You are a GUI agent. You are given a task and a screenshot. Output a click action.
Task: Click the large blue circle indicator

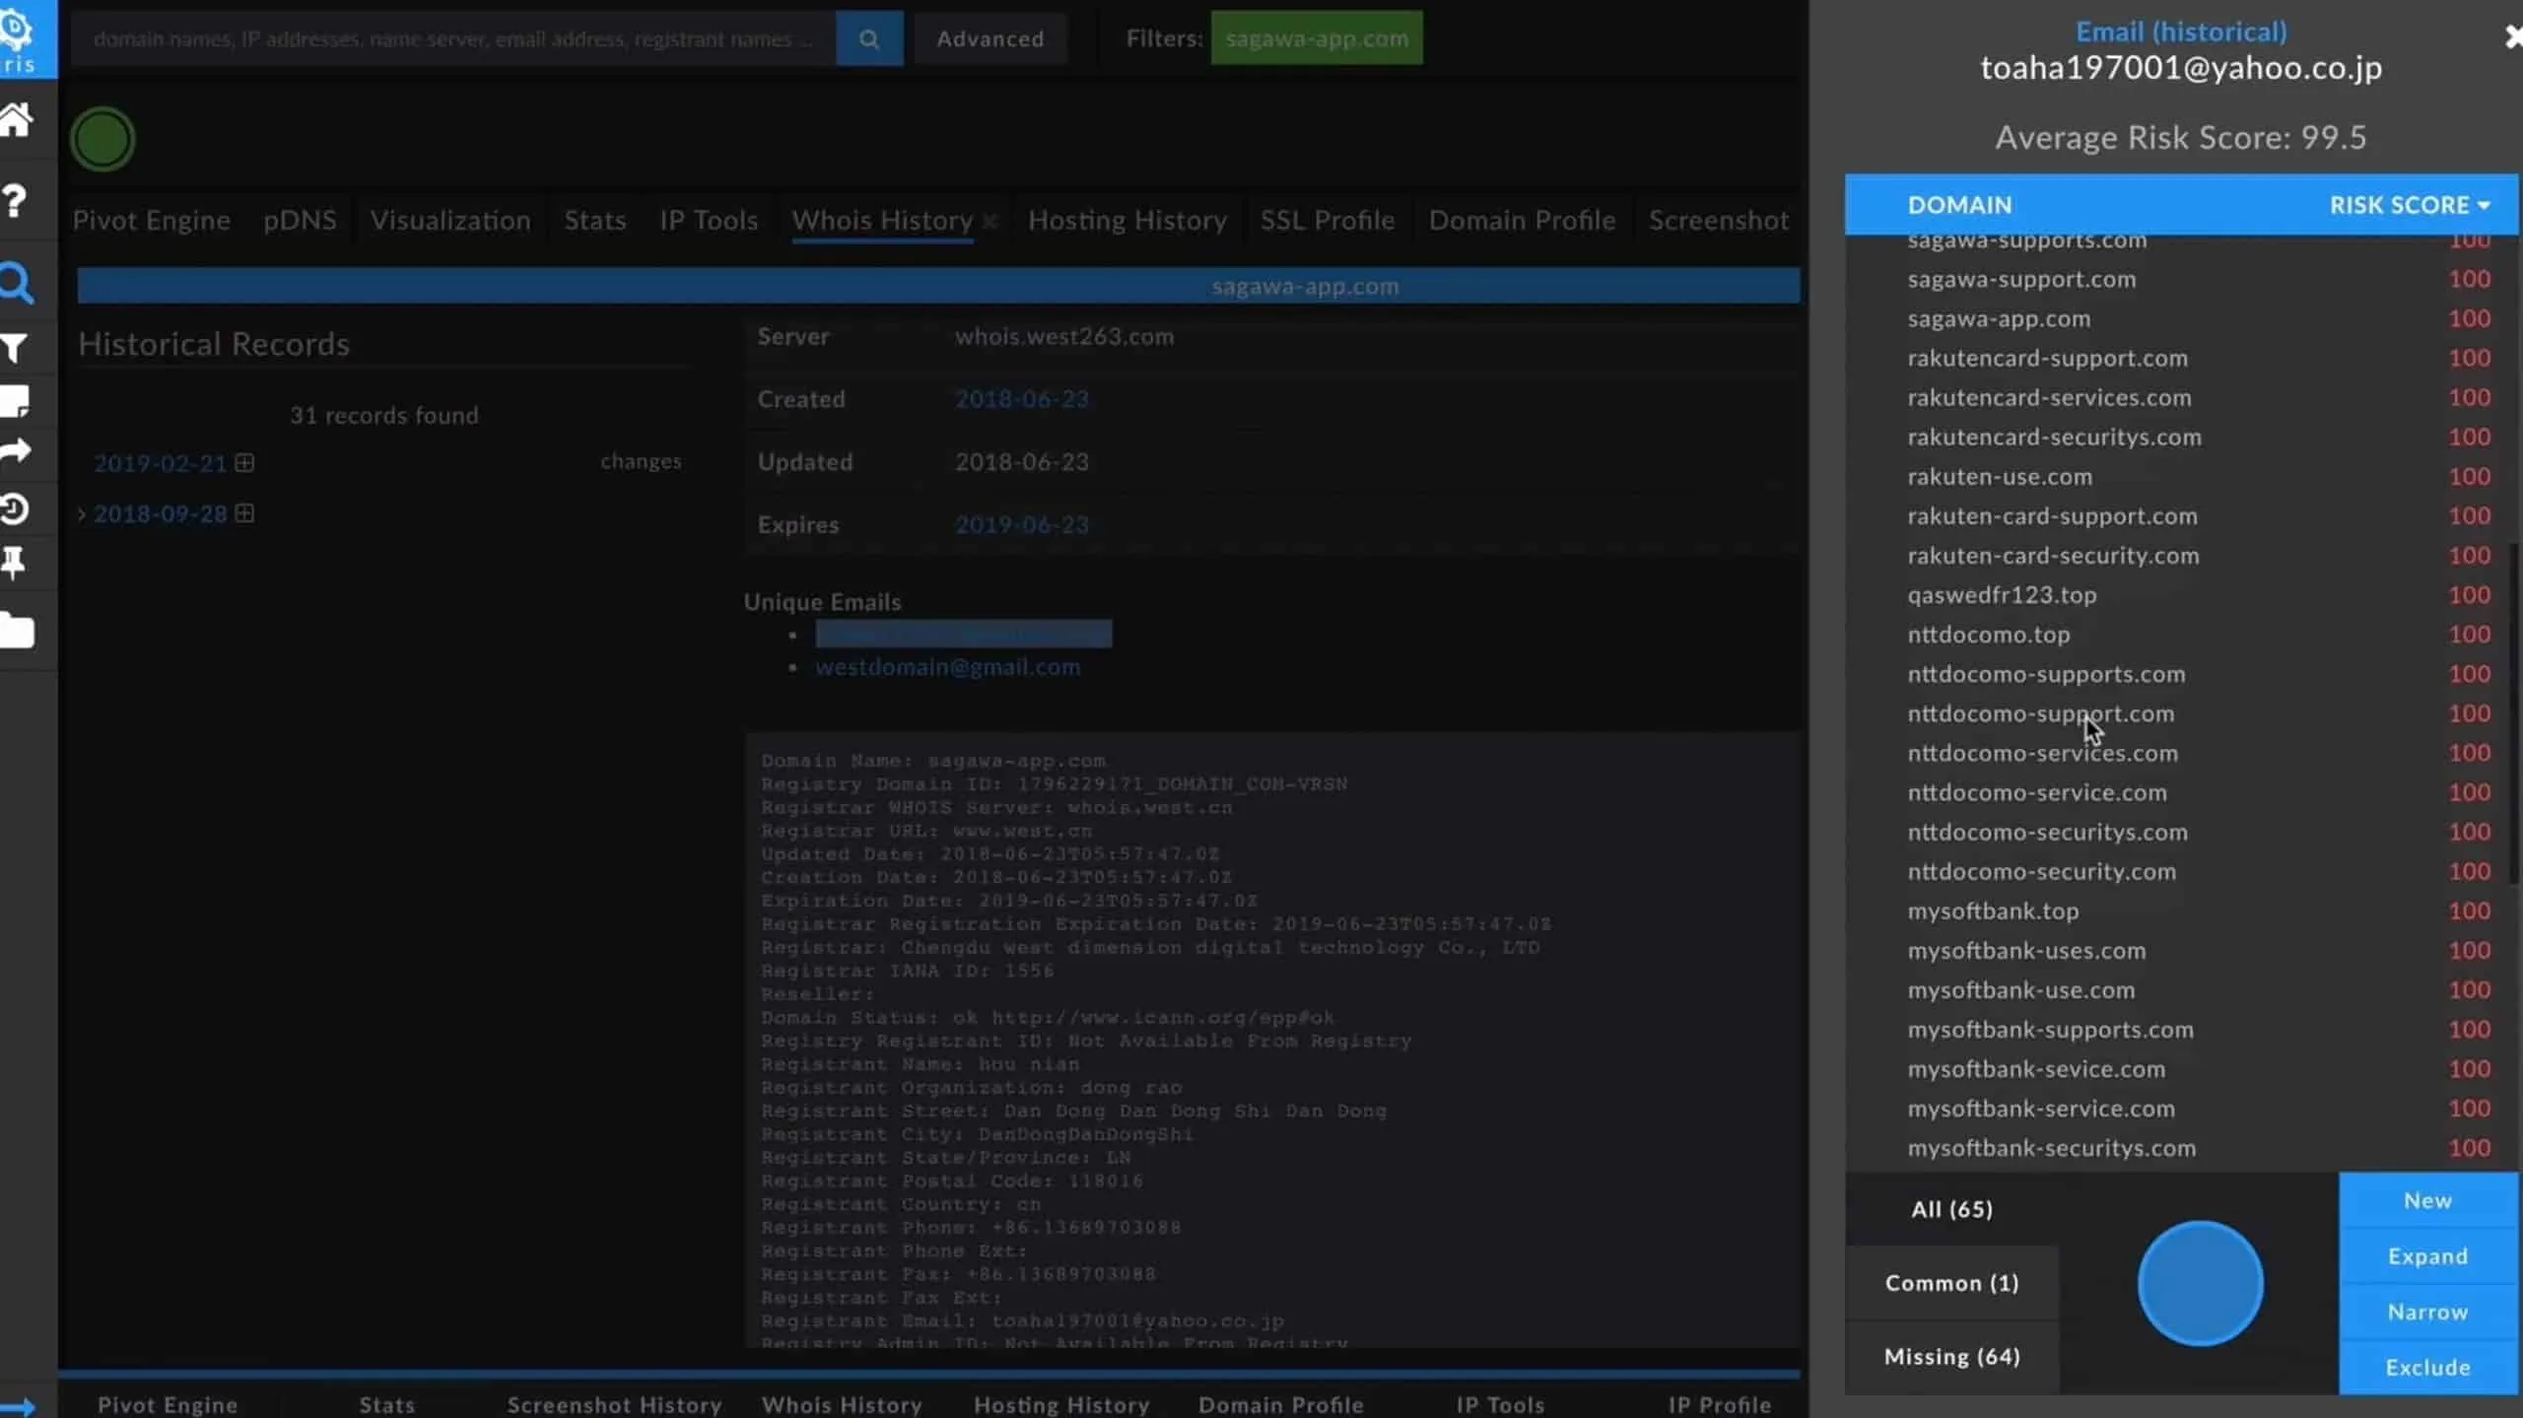pos(2200,1283)
